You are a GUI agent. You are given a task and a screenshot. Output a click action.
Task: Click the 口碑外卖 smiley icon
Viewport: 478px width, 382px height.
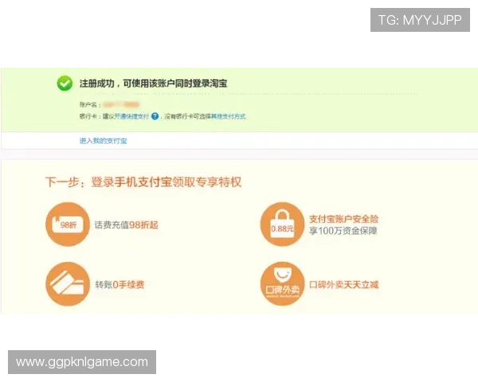click(x=282, y=284)
